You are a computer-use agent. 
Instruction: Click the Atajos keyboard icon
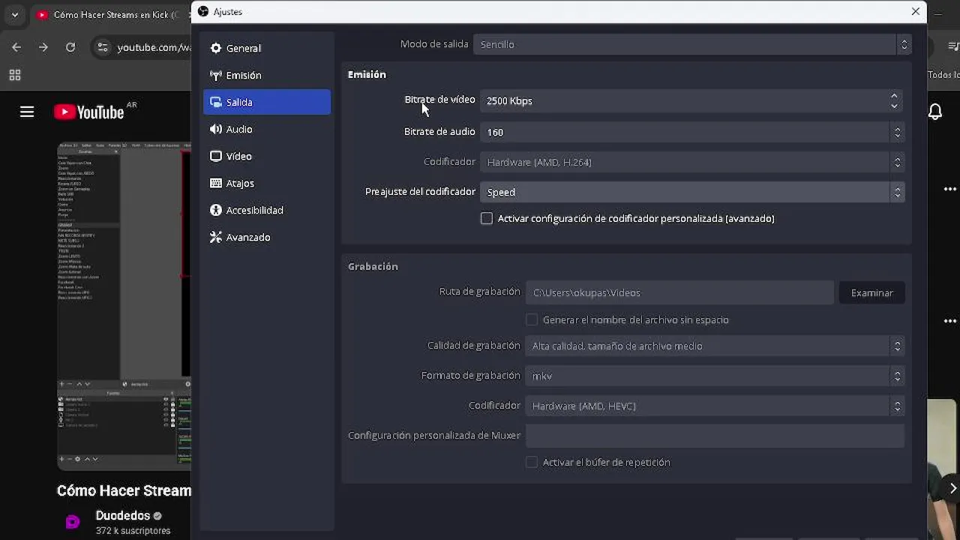pyautogui.click(x=216, y=183)
